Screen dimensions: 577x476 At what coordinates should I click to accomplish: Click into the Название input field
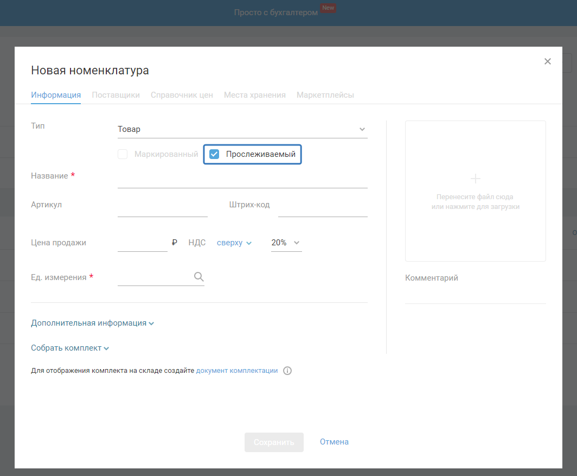[242, 180]
